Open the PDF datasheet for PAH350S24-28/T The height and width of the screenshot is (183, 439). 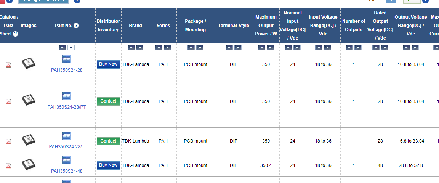[8, 141]
